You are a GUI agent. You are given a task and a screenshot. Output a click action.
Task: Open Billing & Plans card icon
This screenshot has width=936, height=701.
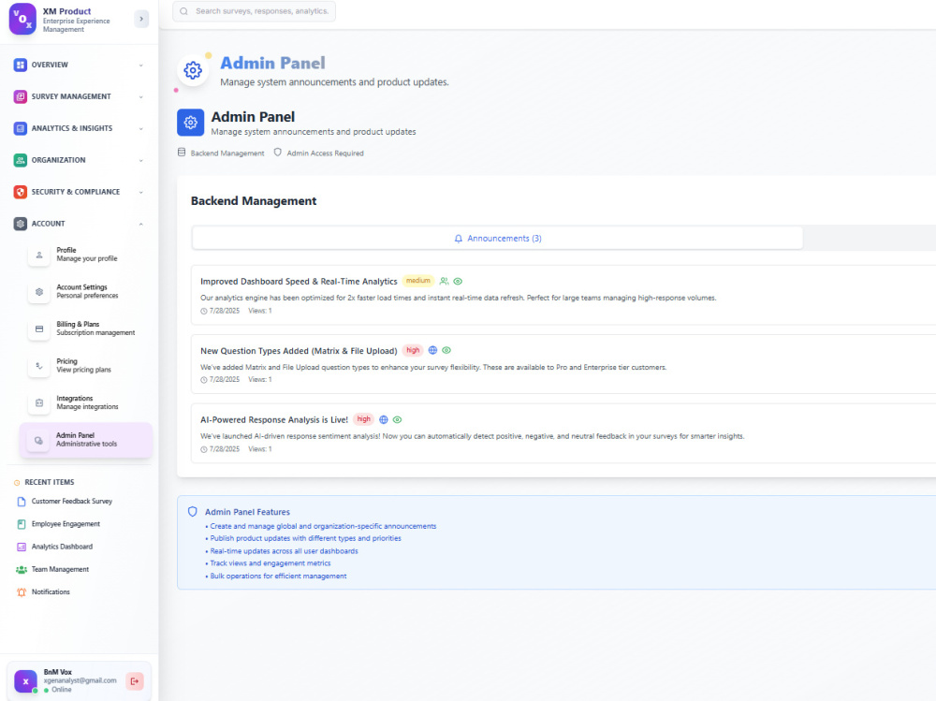(38, 329)
